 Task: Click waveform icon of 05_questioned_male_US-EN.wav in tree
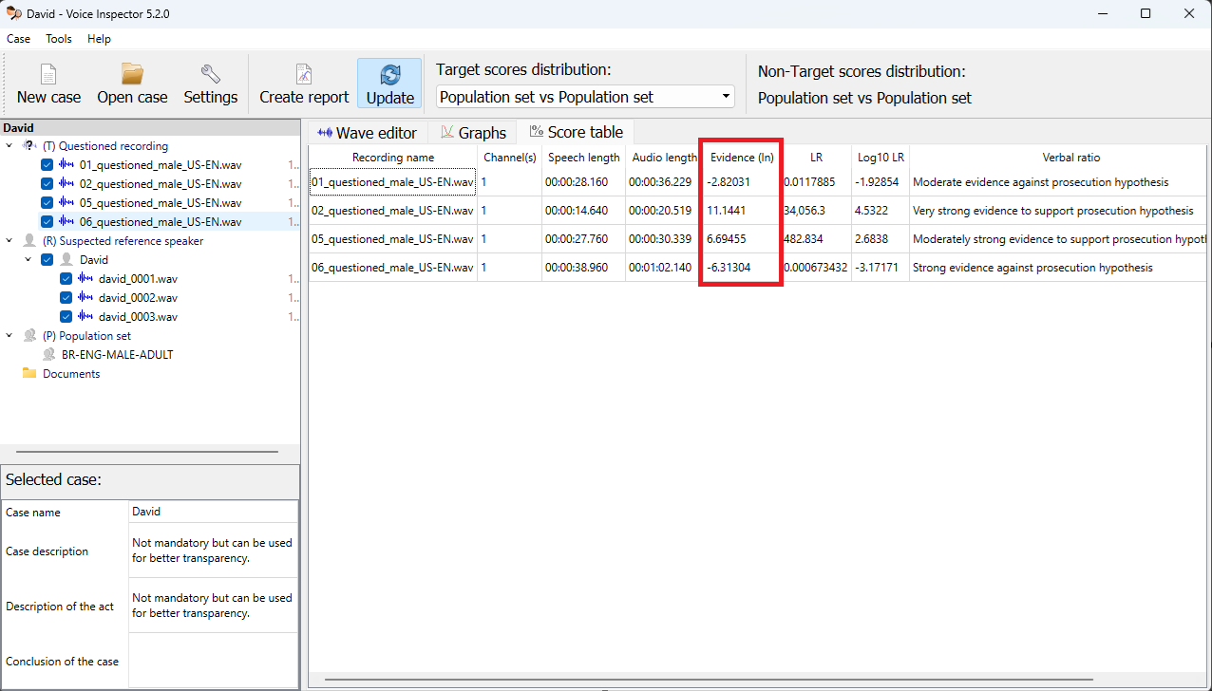pos(67,203)
